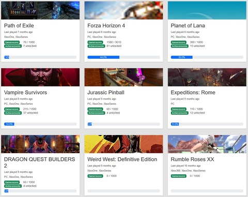Click Vampire Survivors' Gamerscore badge
The image size is (248, 197).
12,109
